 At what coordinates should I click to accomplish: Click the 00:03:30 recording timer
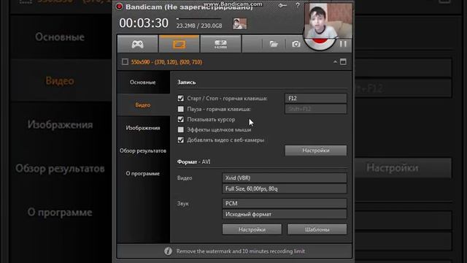click(144, 23)
